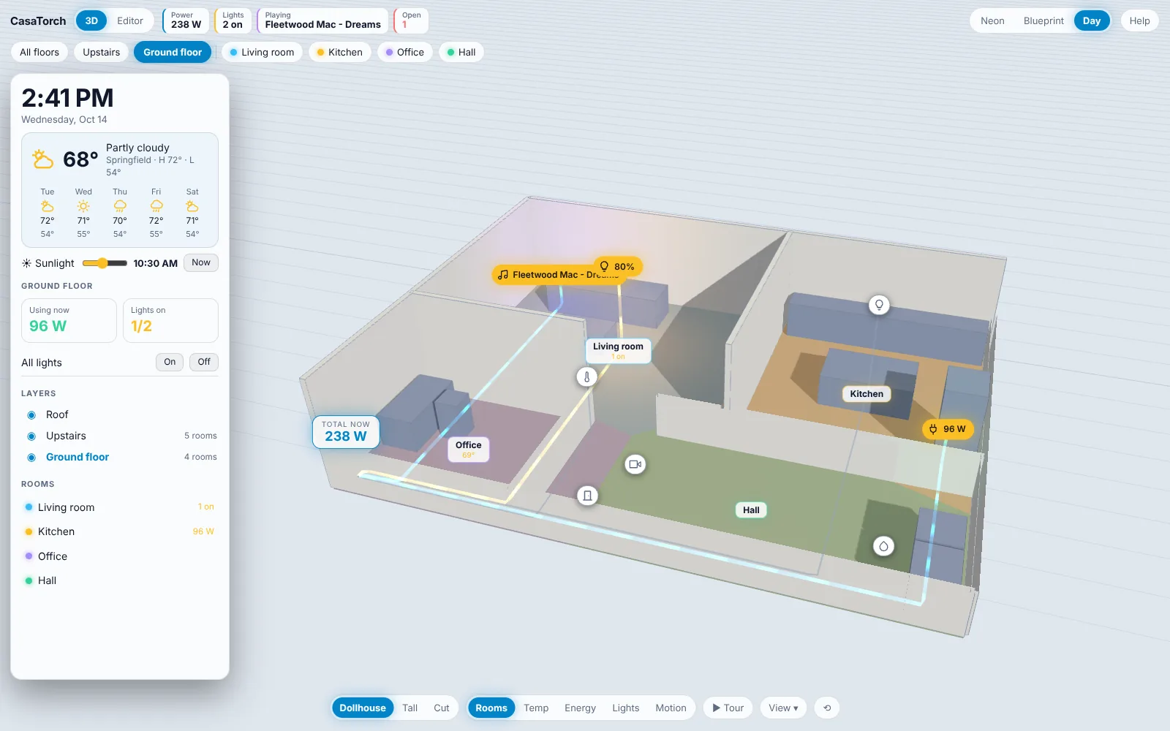Click the thermometer sensor icon in Living room

586,377
